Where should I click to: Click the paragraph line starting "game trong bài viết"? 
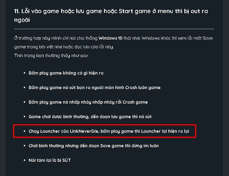point(64,47)
